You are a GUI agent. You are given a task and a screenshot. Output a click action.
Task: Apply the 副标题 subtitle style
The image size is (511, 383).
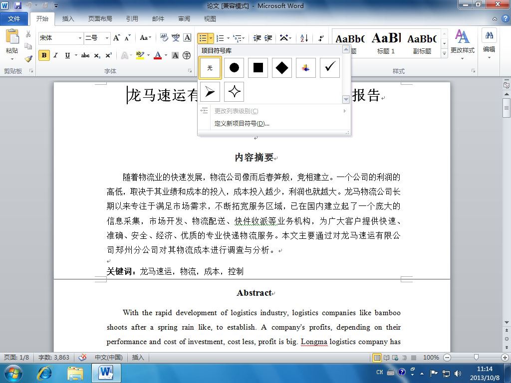(x=422, y=44)
